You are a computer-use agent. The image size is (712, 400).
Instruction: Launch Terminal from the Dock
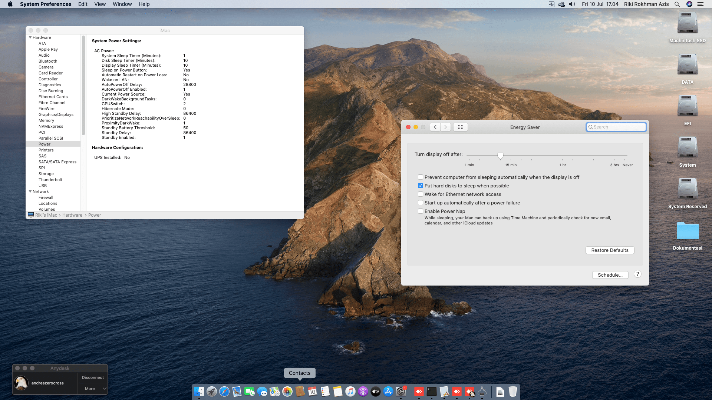pos(432,391)
